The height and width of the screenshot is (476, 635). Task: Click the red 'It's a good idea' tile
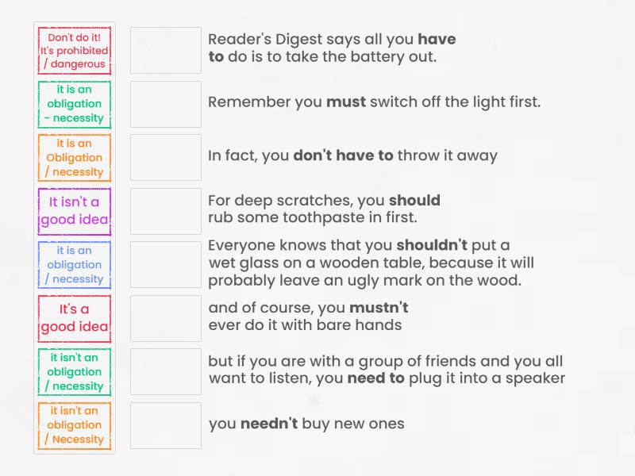click(x=75, y=317)
